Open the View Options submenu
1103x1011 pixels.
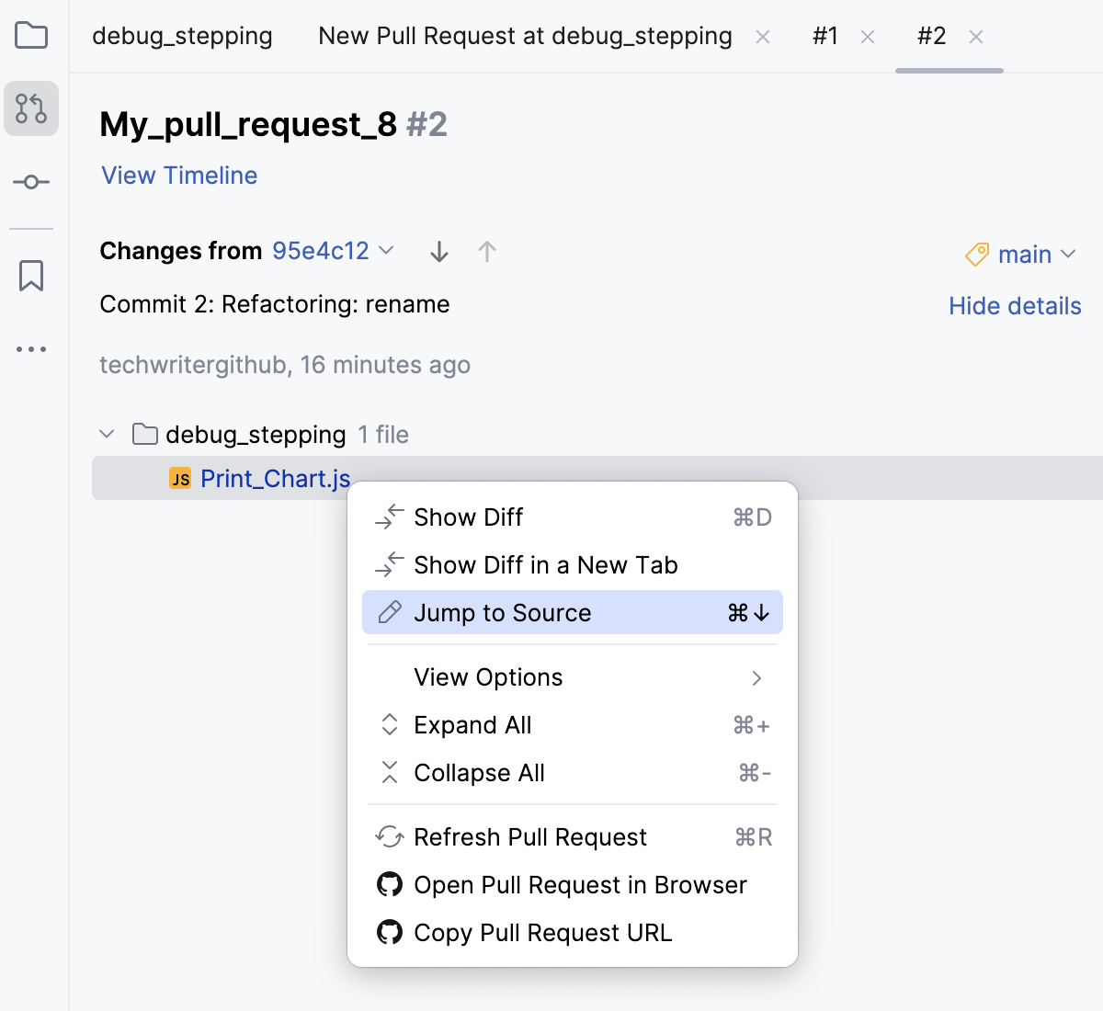click(487, 677)
